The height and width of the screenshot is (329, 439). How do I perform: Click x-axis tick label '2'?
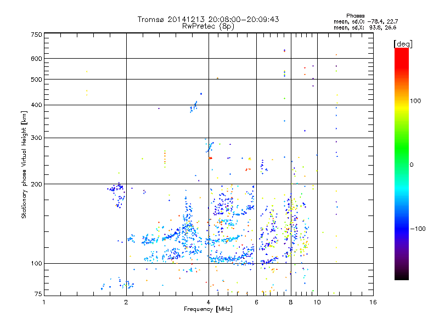point(126,302)
